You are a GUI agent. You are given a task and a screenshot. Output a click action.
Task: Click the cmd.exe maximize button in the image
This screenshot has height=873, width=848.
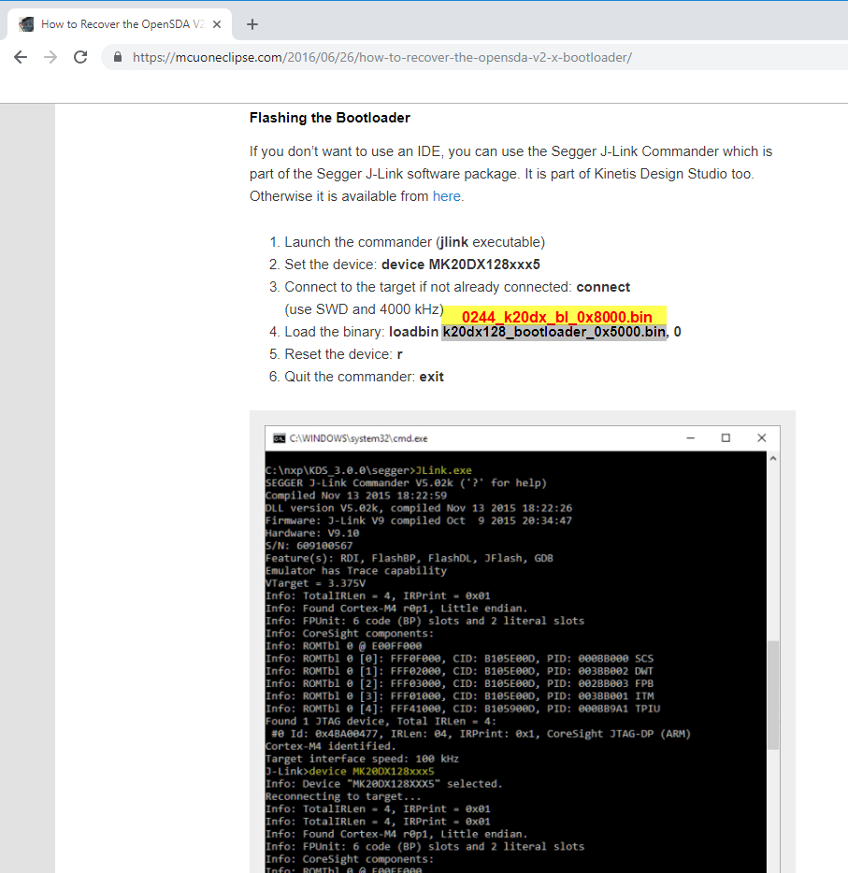point(726,438)
